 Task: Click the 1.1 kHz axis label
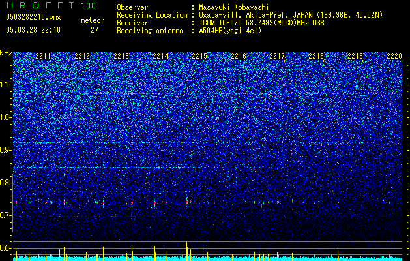(x=5, y=85)
